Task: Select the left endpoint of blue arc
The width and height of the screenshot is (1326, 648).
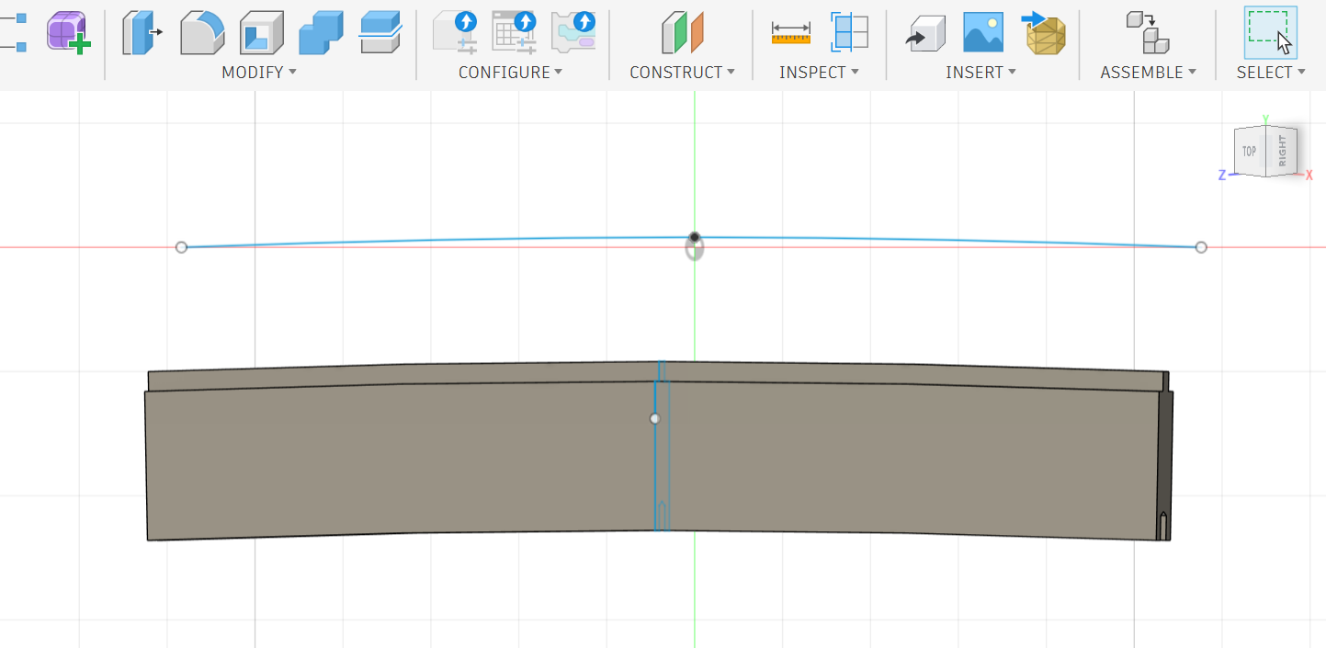Action: 181,247
